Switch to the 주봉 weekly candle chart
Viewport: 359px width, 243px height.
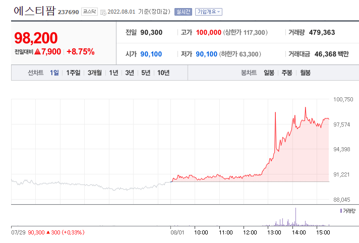pyautogui.click(x=287, y=73)
